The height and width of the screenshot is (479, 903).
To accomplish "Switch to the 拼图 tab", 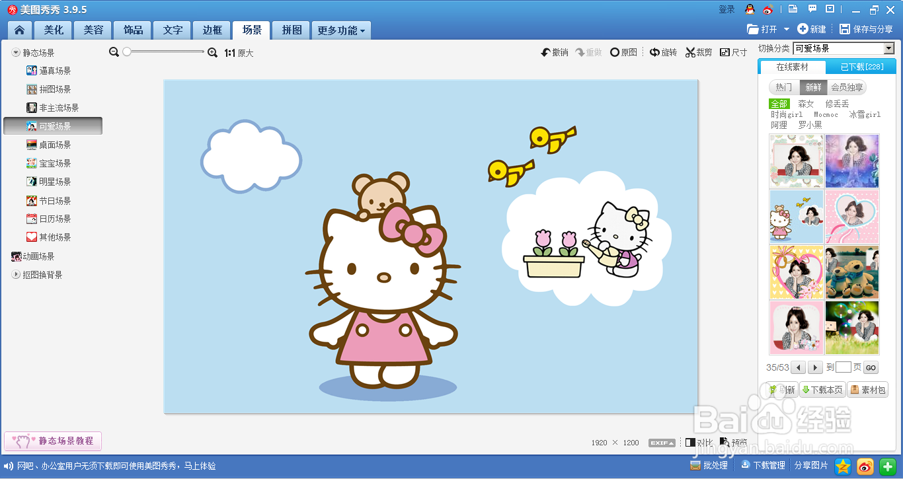I will tap(292, 30).
